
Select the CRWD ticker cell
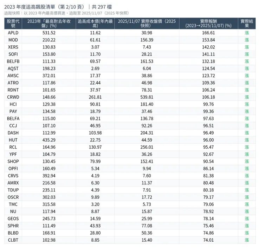[13, 97]
